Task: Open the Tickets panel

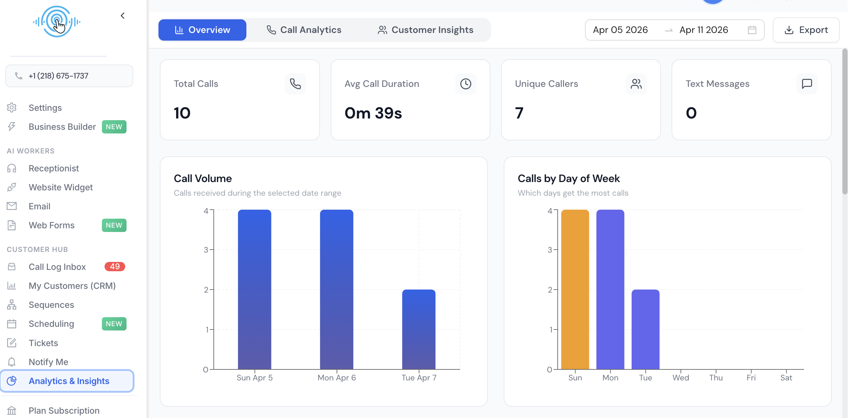Action: click(x=43, y=343)
